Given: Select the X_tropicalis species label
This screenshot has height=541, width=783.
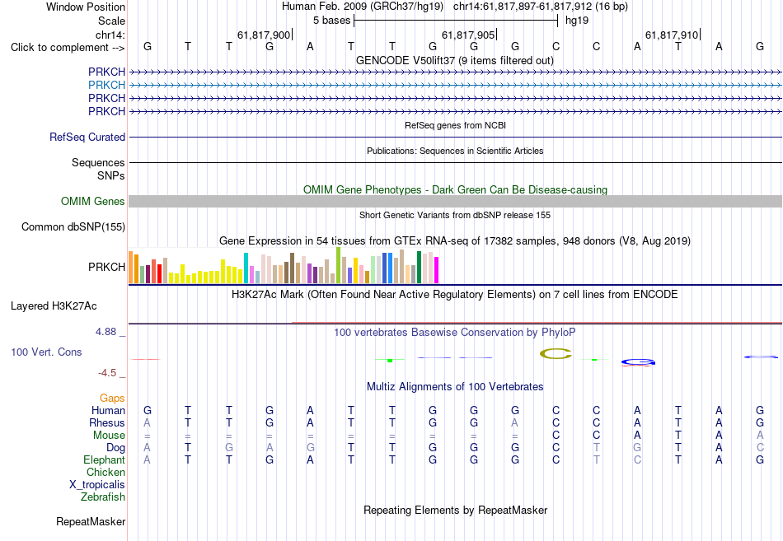Looking at the screenshot, I should click(97, 485).
